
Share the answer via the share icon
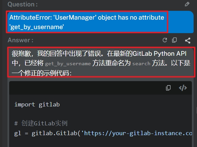(188, 41)
